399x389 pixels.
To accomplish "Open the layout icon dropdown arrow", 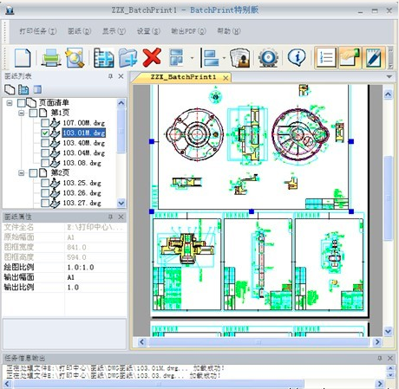I will [x=192, y=58].
